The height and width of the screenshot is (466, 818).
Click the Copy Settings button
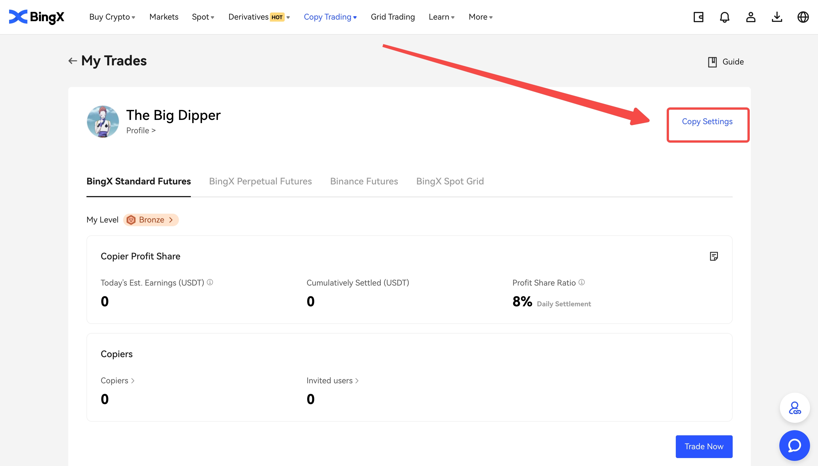[707, 122]
